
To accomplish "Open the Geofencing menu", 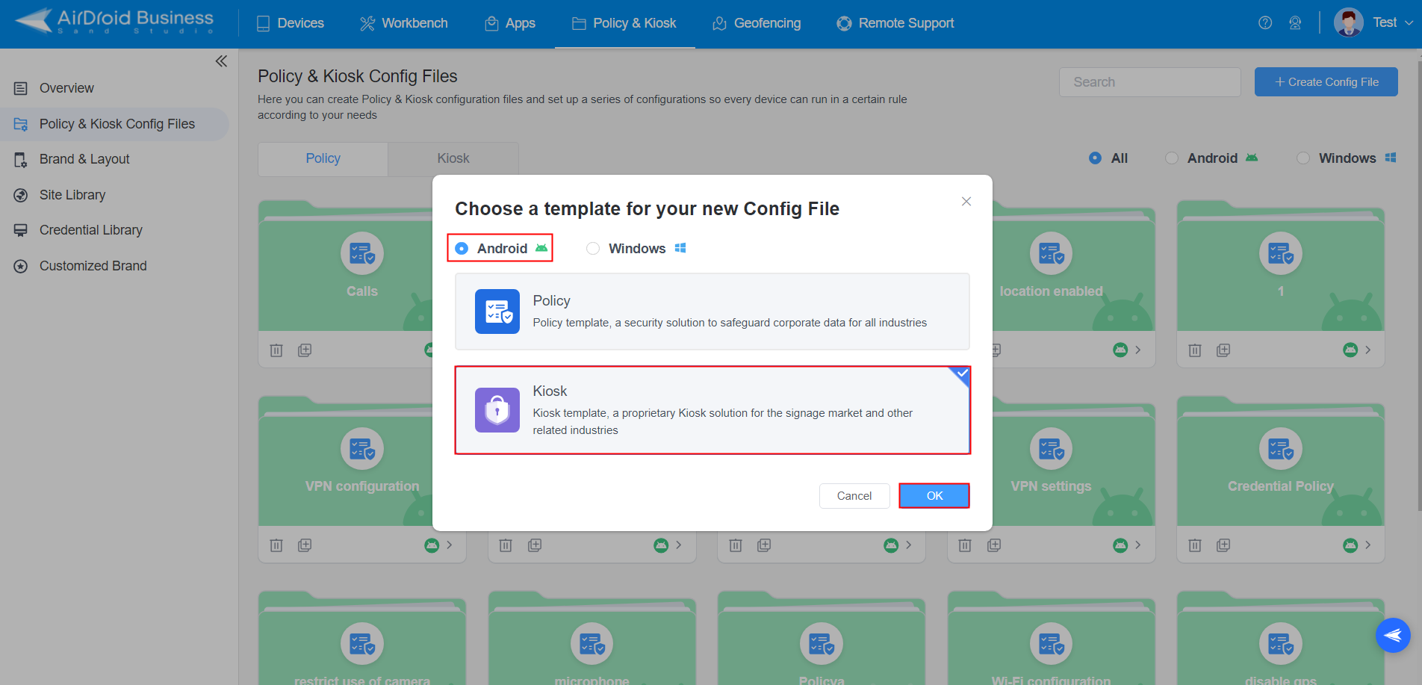I will tap(757, 23).
